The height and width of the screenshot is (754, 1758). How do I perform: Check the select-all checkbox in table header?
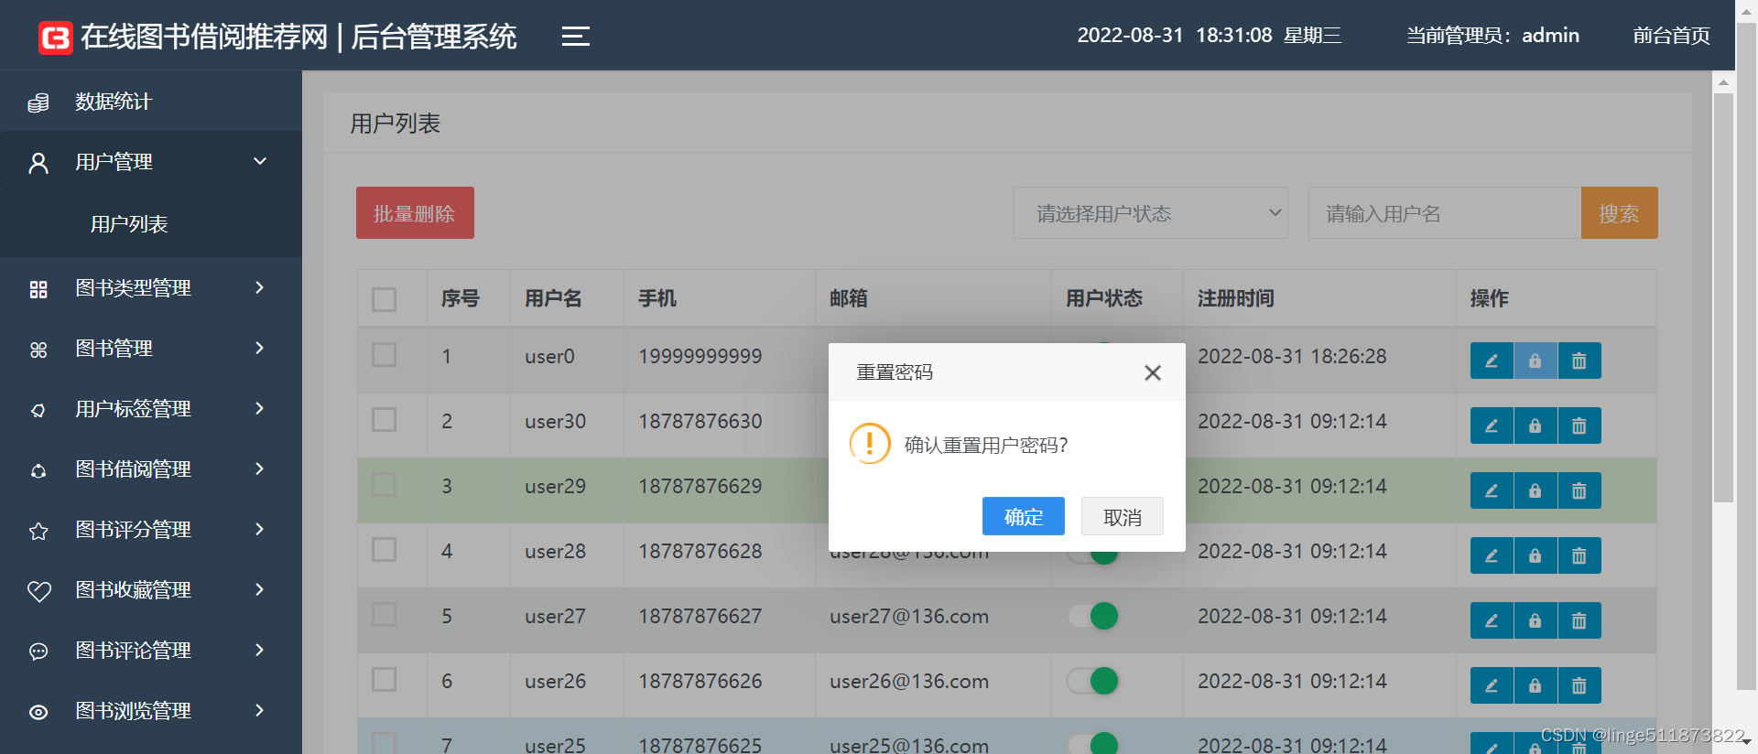click(385, 299)
